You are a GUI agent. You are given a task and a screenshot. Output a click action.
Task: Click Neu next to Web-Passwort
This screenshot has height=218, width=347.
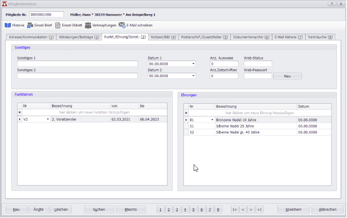coord(287,76)
